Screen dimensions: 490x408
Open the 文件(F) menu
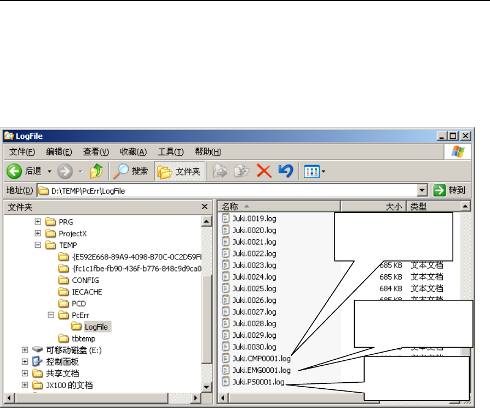tap(22, 152)
